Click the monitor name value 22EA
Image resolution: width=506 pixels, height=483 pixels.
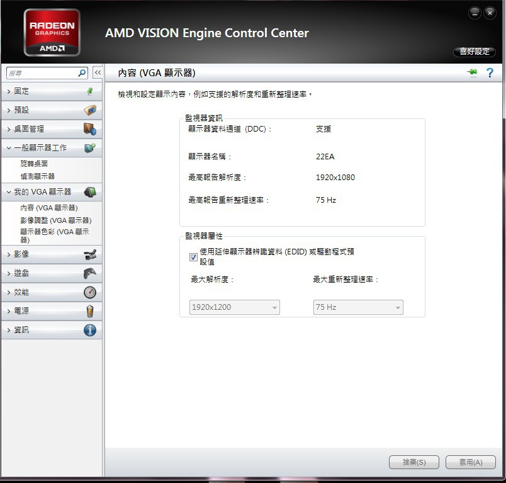325,157
